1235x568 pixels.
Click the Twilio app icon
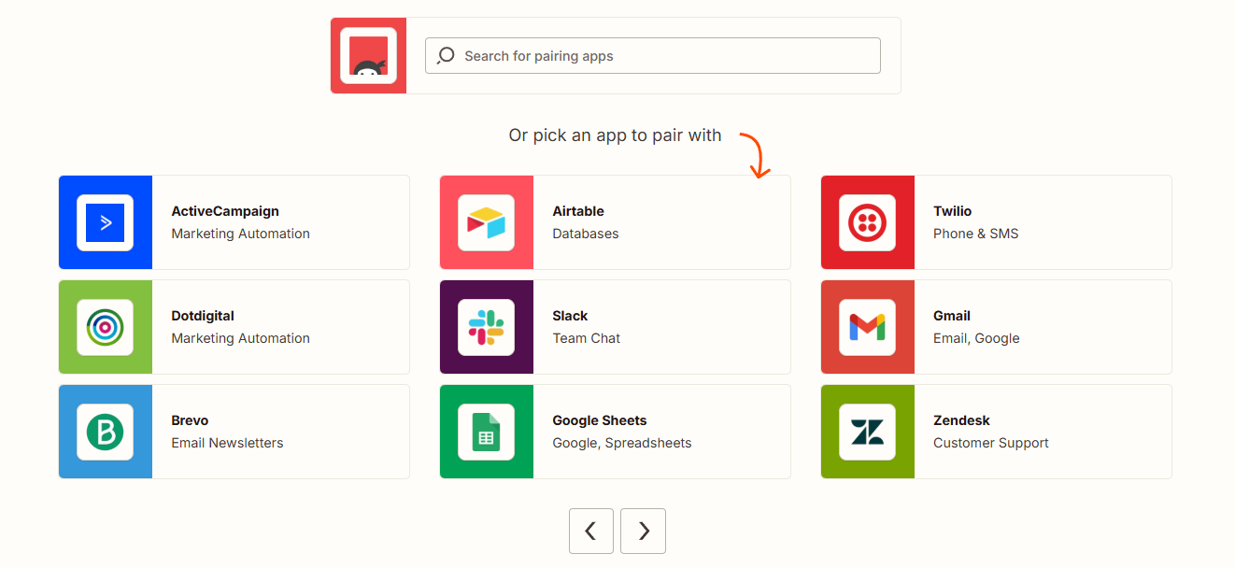coord(868,222)
